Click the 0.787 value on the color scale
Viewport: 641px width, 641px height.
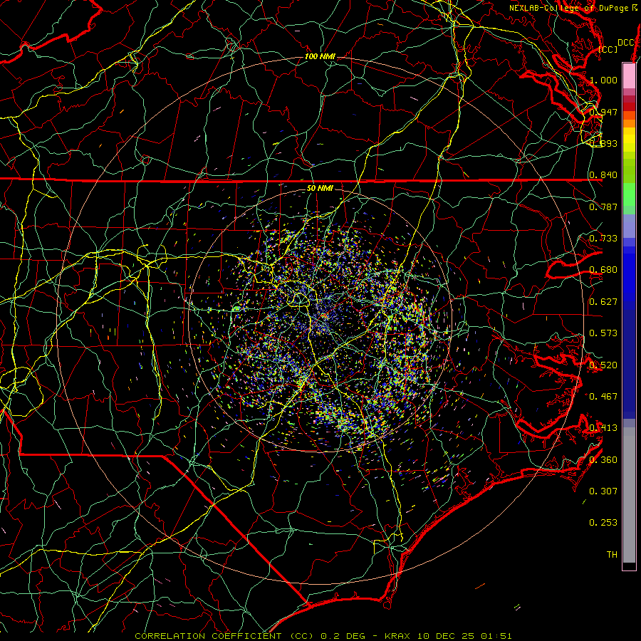[603, 207]
